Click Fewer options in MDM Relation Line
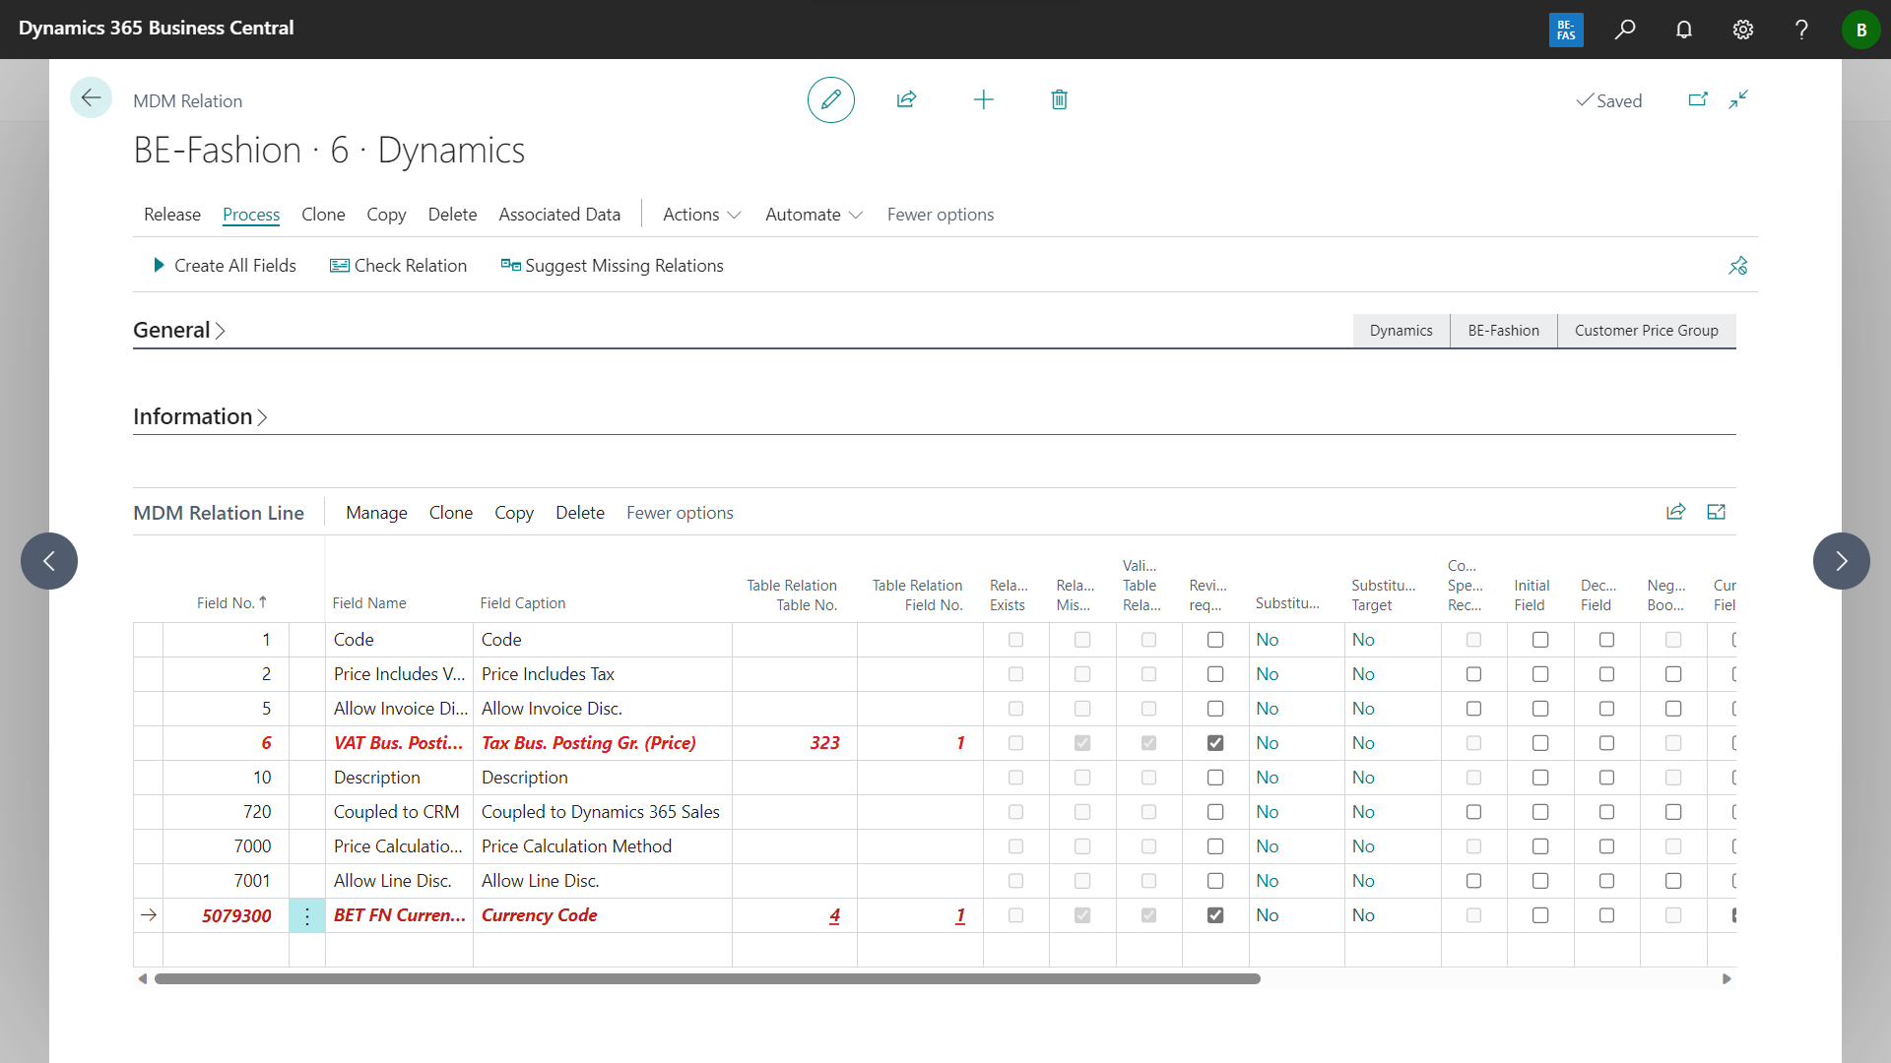This screenshot has width=1891, height=1063. coord(680,513)
